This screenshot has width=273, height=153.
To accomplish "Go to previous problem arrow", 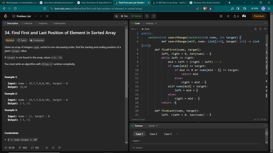I will click(35, 16).
